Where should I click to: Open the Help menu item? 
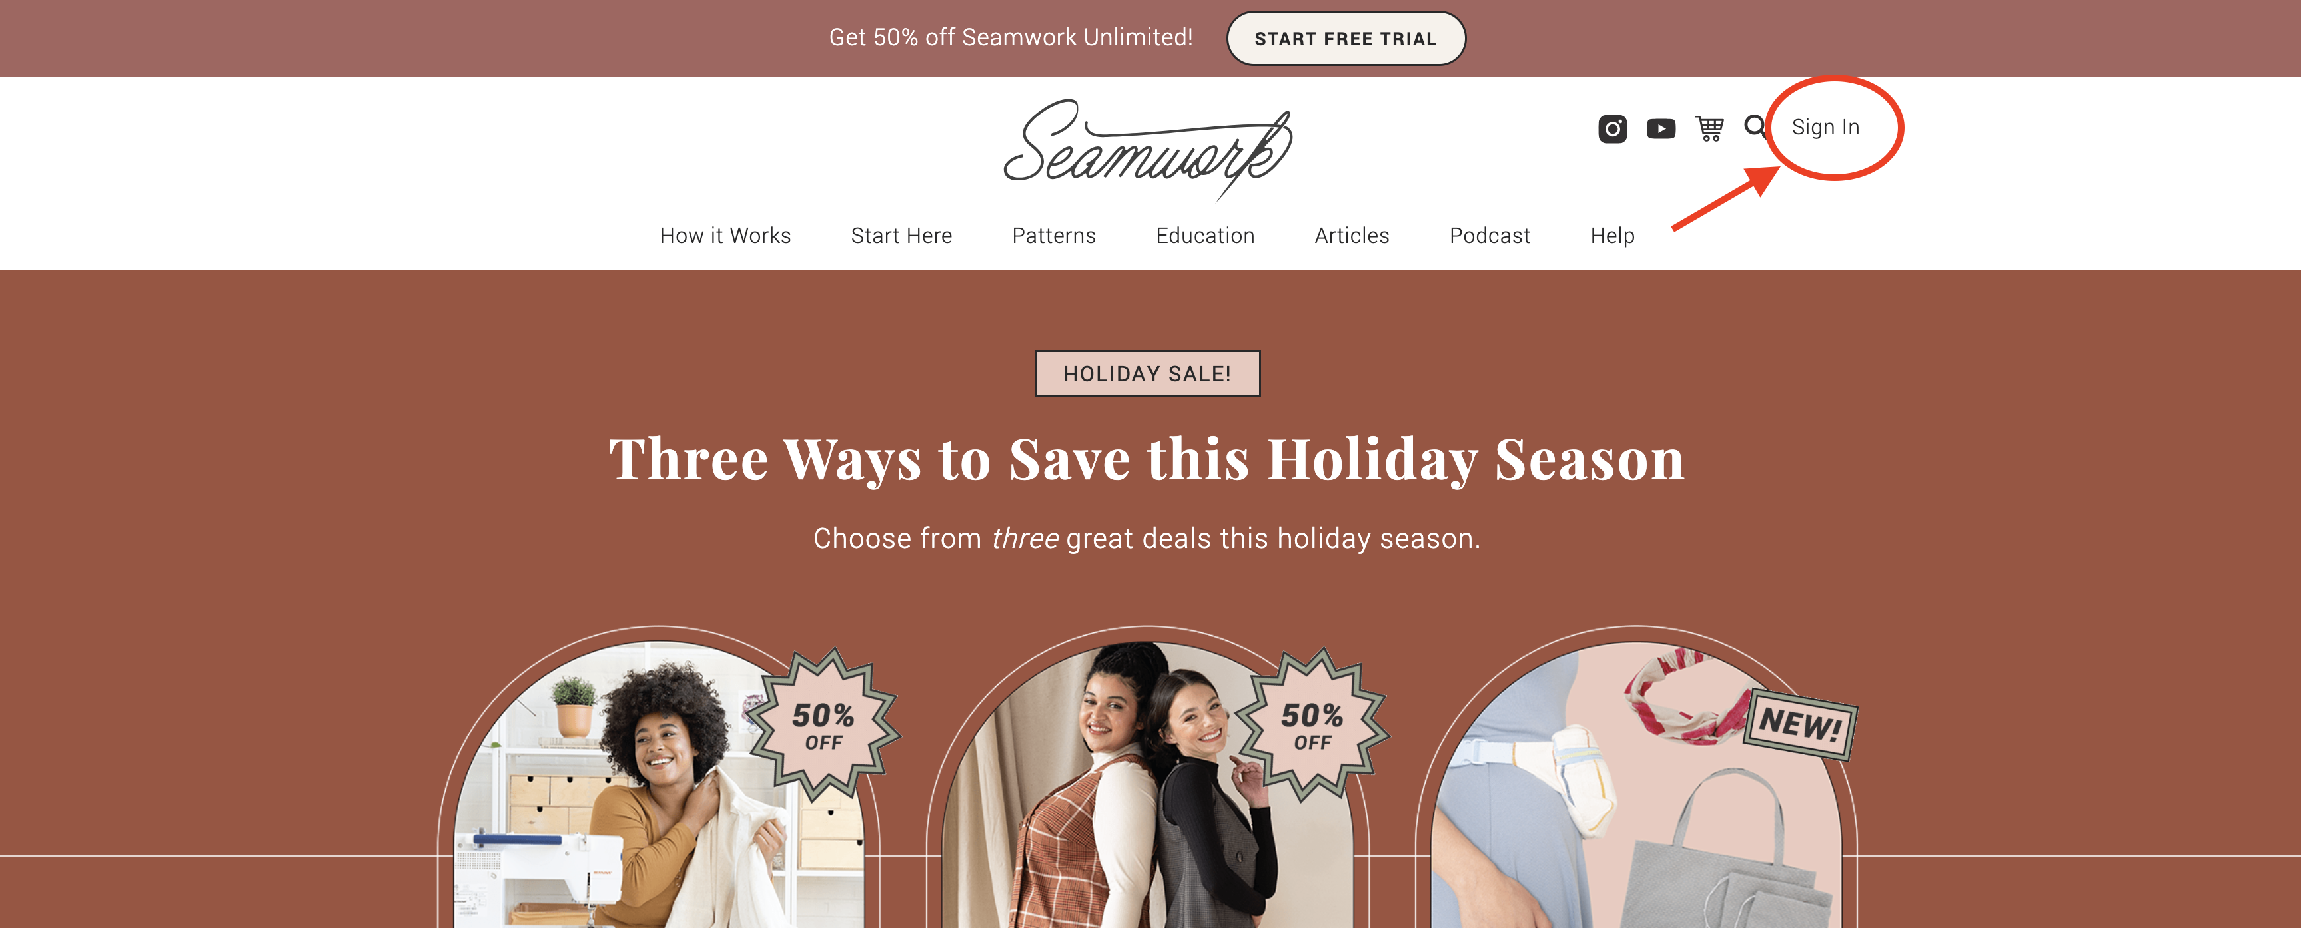(1612, 236)
